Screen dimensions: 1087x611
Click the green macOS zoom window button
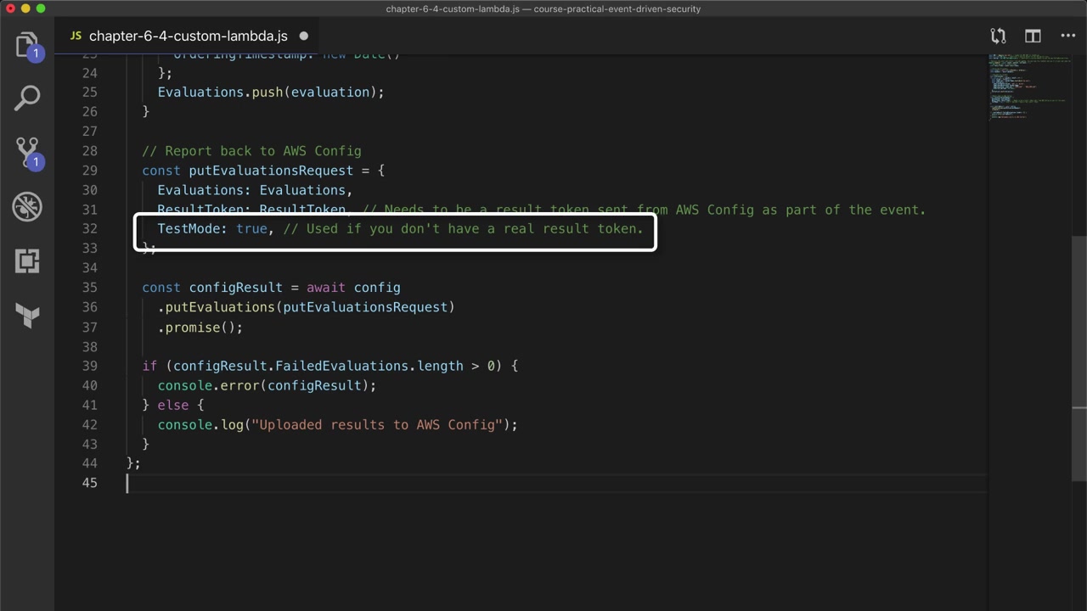tap(41, 8)
